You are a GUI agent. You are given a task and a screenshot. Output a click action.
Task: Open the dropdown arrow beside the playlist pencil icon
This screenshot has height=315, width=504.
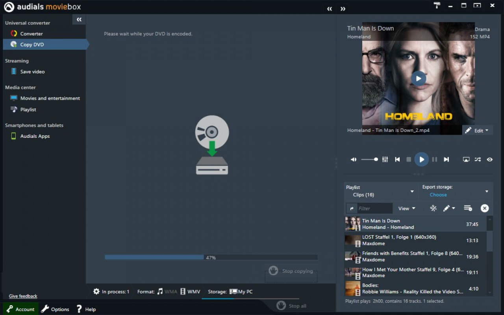(454, 208)
